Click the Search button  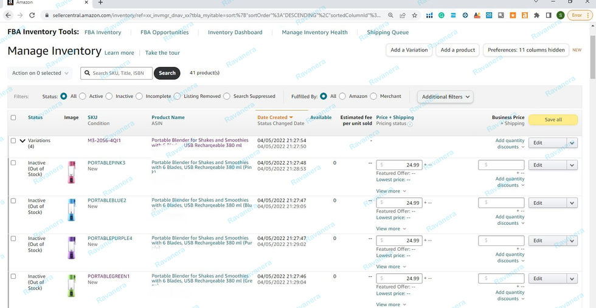tap(167, 73)
